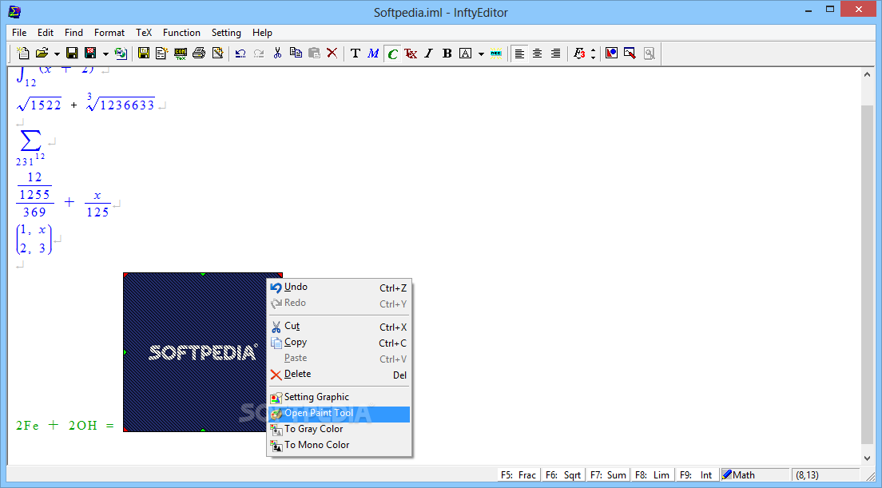Click F8: Lim status bar button
The height and width of the screenshot is (488, 882).
click(x=653, y=475)
